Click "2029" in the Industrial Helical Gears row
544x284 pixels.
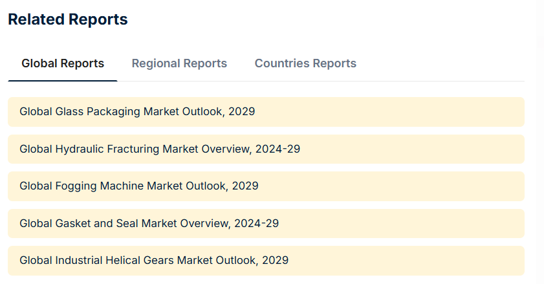pyautogui.click(x=275, y=261)
